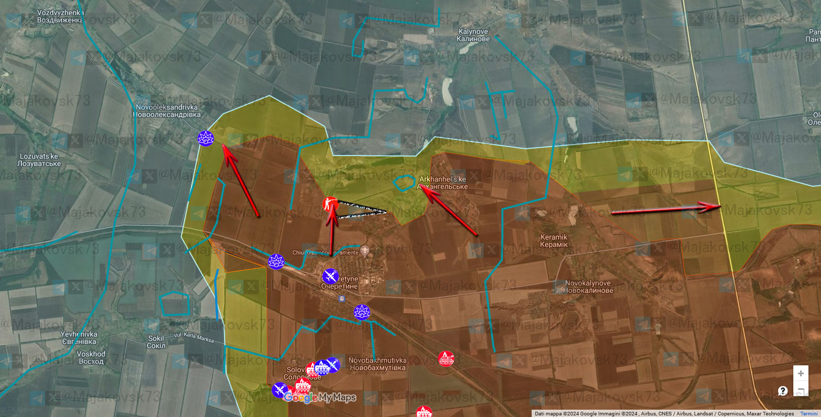Image resolution: width=821 pixels, height=417 pixels.
Task: Click the Vozdvyzhenka place label
Action: [x=60, y=16]
